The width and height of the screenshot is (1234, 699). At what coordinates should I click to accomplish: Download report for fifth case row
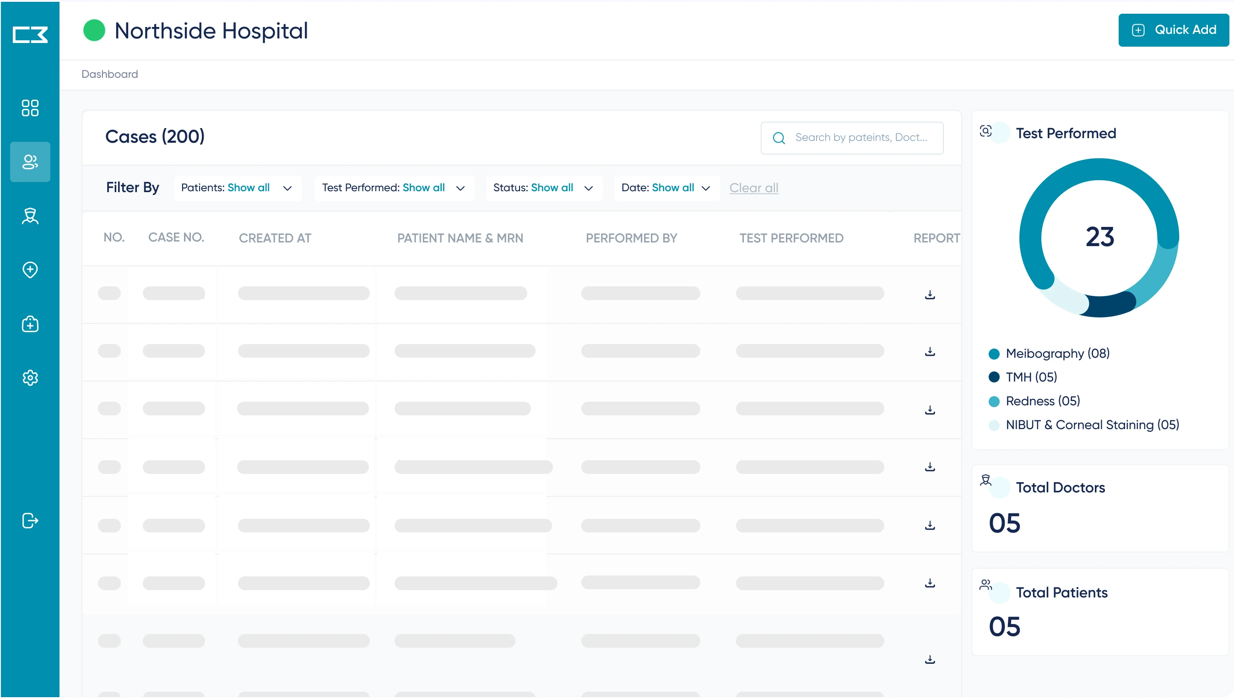coord(930,525)
